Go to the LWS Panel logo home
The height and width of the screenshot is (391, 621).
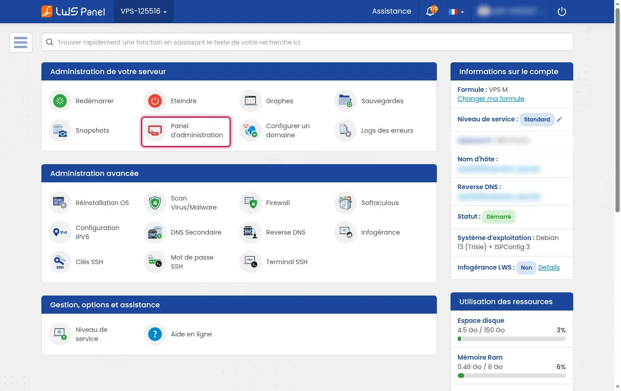[x=73, y=11]
